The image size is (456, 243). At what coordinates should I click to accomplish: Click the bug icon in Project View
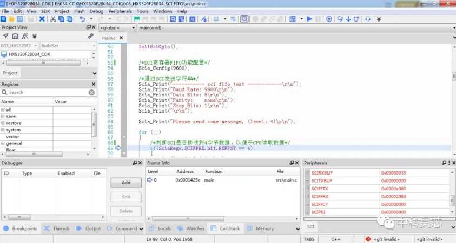[x=34, y=36]
